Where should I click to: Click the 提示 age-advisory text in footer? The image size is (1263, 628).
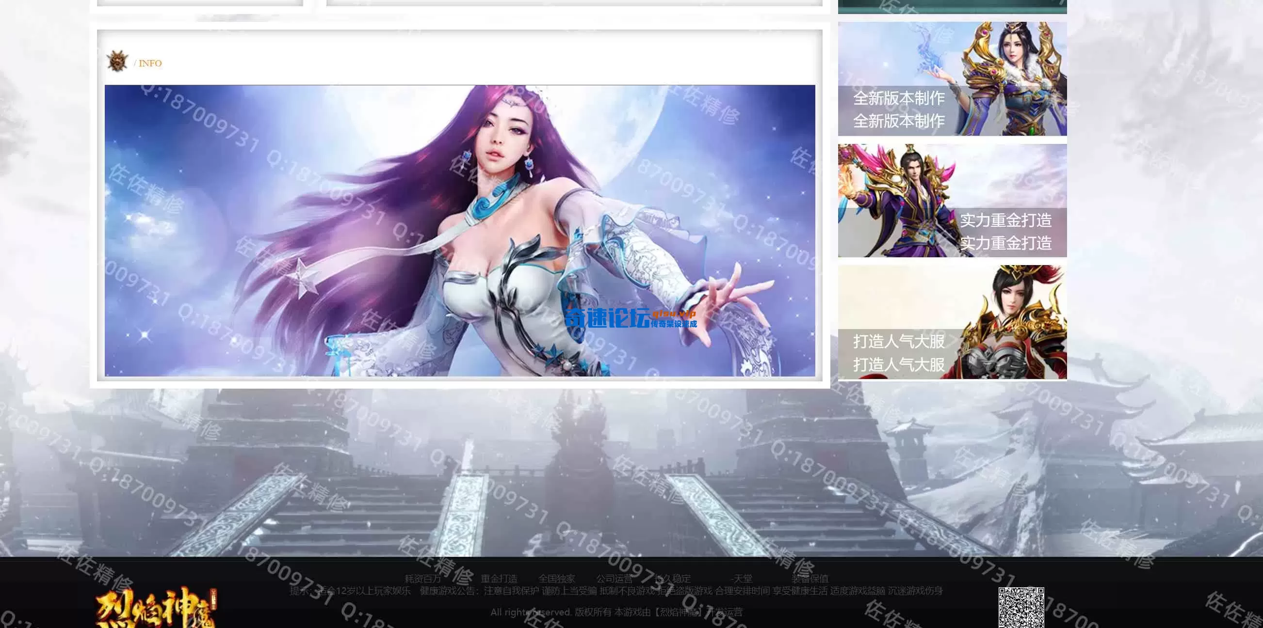(x=350, y=591)
